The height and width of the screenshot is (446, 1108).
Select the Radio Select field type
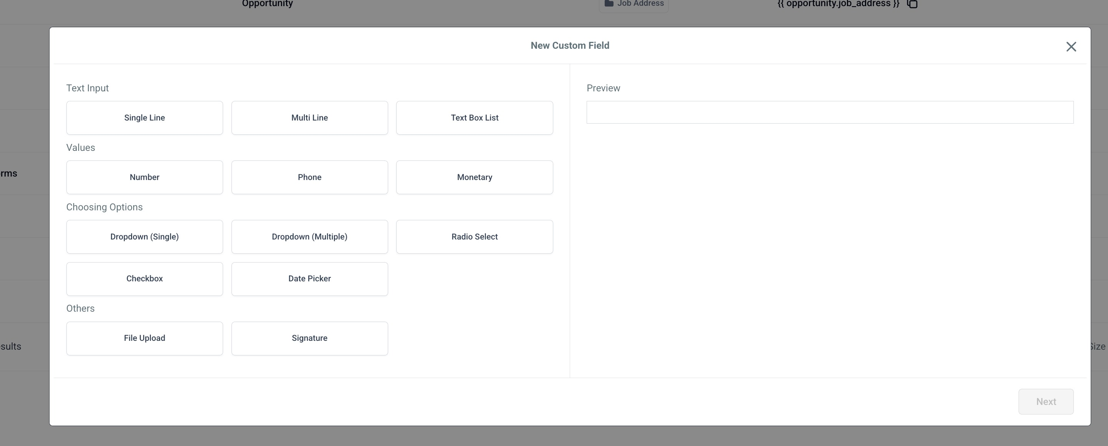pos(474,236)
